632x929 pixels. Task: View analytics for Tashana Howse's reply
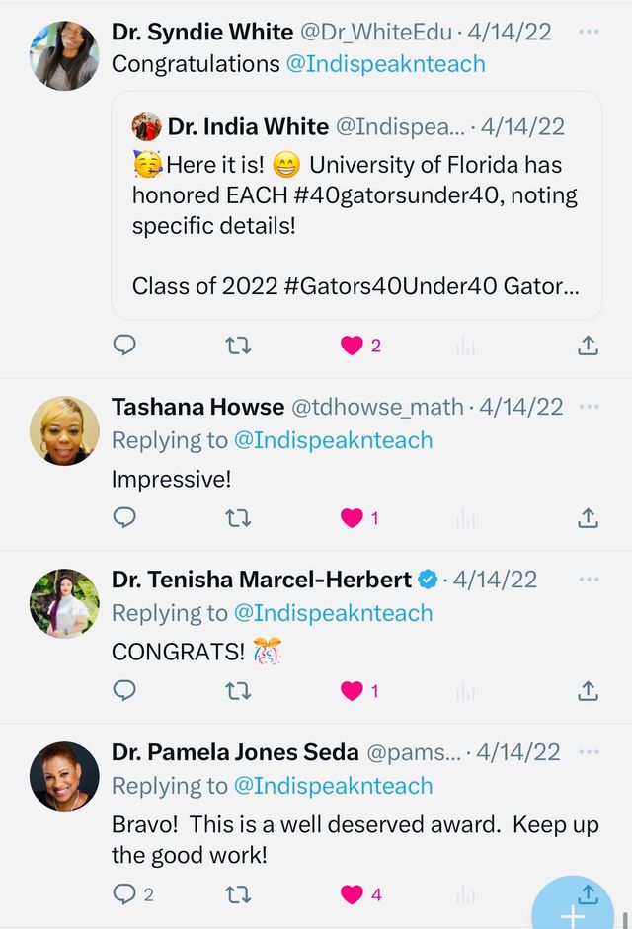[x=466, y=518]
